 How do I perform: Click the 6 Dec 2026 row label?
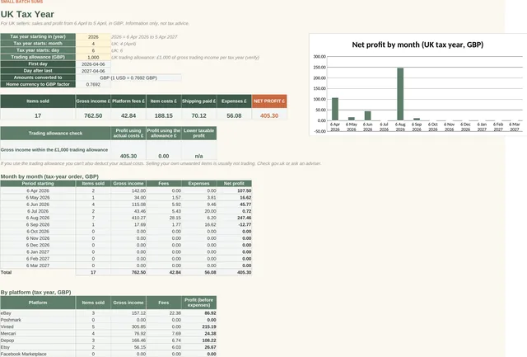pyautogui.click(x=38, y=245)
